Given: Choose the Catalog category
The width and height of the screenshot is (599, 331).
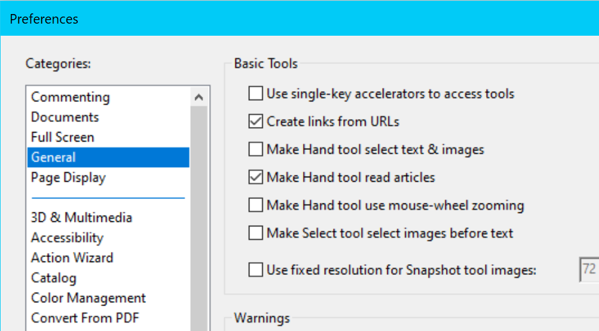Looking at the screenshot, I should [x=54, y=278].
